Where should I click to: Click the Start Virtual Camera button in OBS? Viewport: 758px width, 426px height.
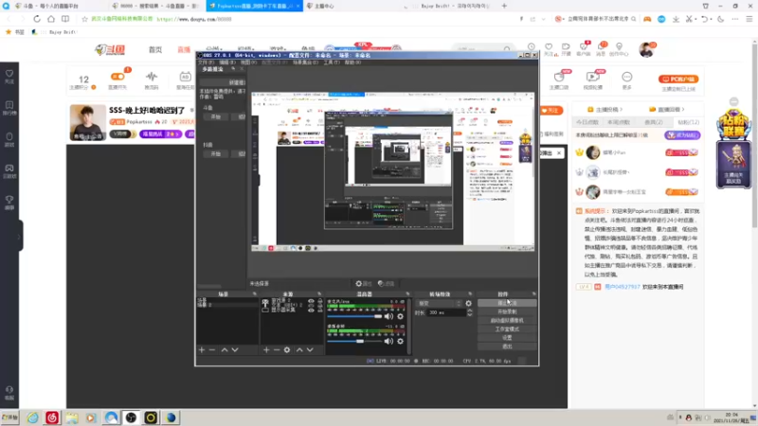tap(507, 321)
